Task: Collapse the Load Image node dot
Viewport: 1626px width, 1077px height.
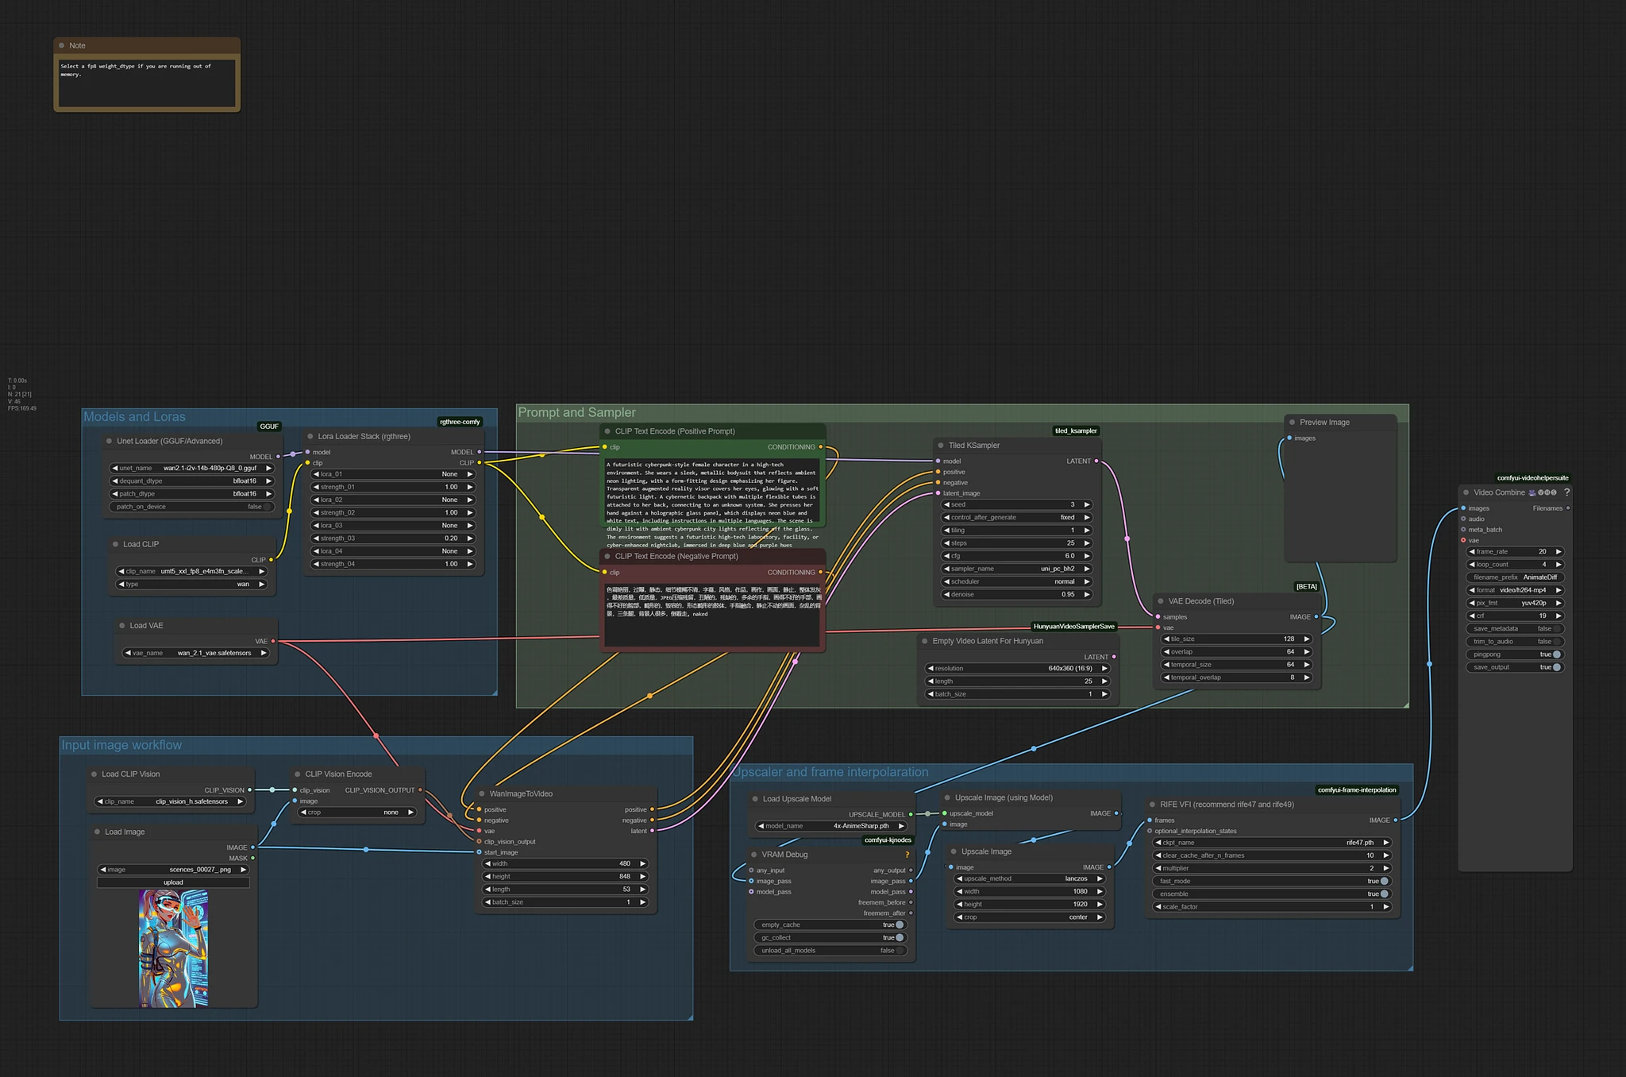Action: coord(97,832)
